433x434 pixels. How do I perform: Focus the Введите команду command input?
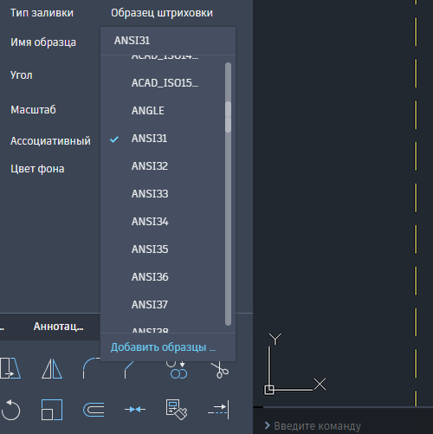pos(317,426)
